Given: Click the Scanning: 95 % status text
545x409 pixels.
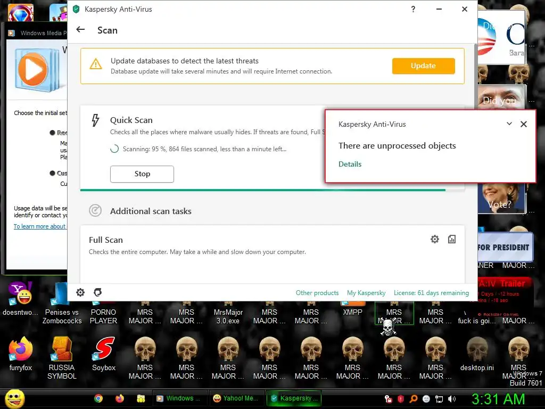Looking at the screenshot, I should click(204, 149).
